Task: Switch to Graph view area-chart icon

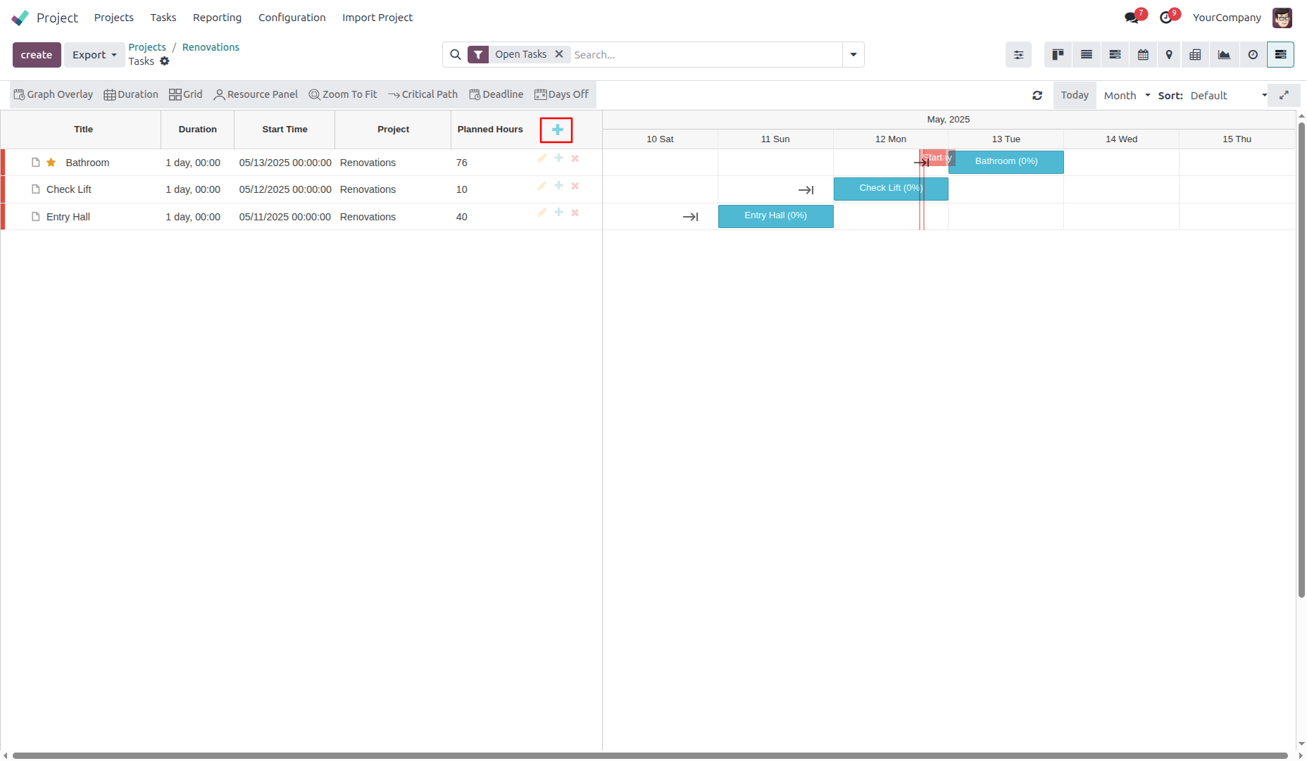Action: (1224, 55)
